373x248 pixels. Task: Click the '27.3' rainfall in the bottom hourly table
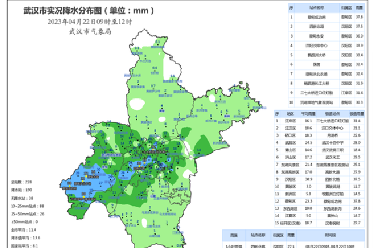(x=291, y=246)
